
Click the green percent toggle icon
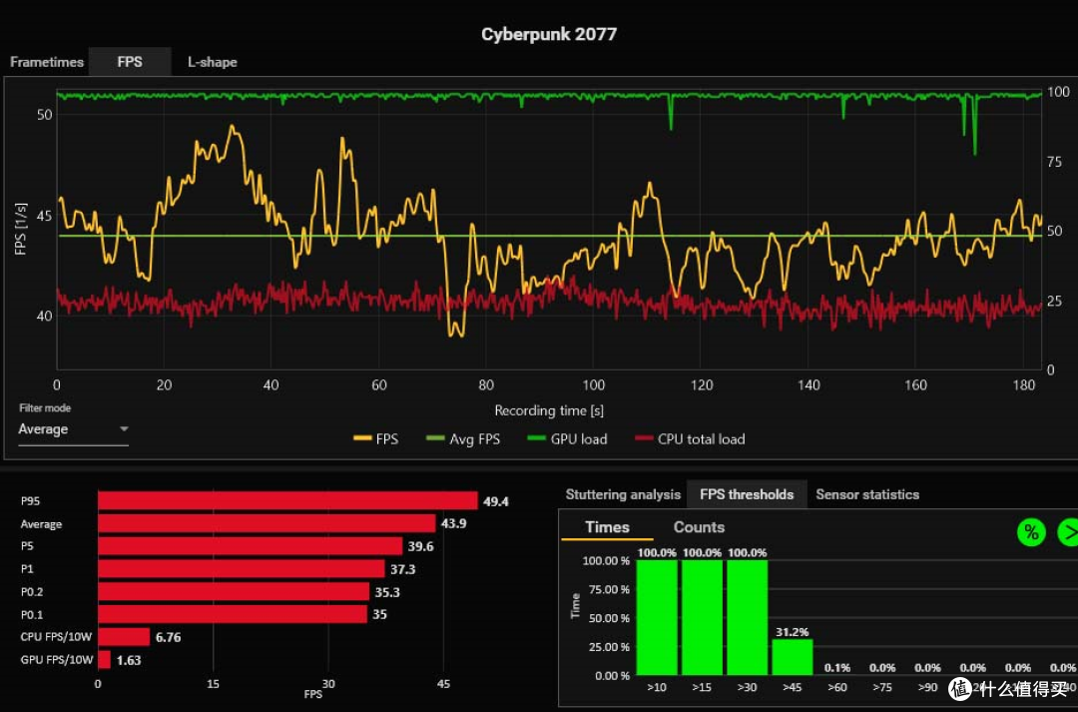(x=1031, y=532)
